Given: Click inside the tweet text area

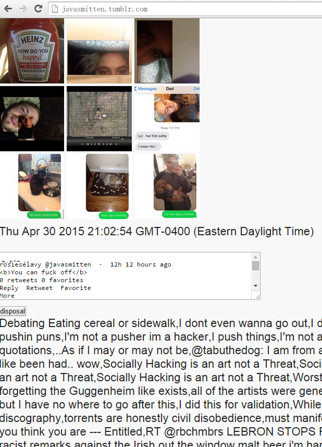Looking at the screenshot, I should [x=126, y=276].
